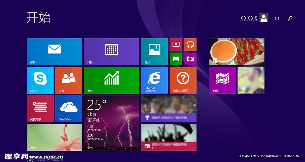Open the Mail (邮件) tile
This screenshot has width=305, height=162.
[x=54, y=51]
